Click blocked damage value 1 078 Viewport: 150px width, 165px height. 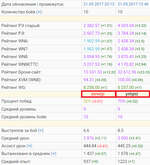click(x=123, y=154)
